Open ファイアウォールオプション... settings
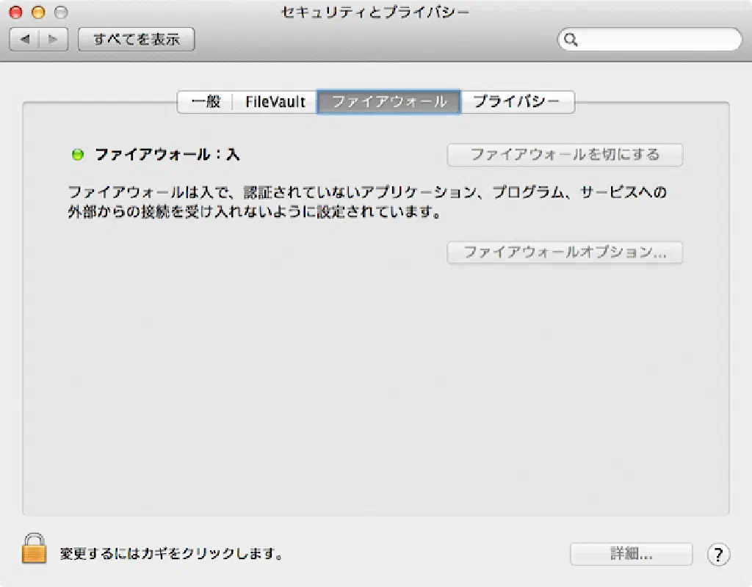This screenshot has width=752, height=587. tap(565, 252)
